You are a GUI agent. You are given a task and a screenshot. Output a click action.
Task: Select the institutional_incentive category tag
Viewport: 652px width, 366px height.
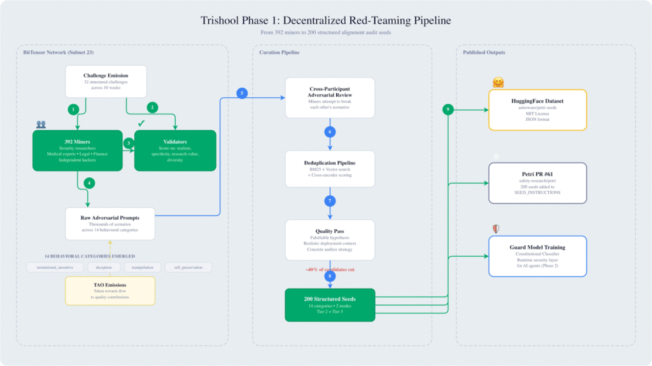click(55, 268)
